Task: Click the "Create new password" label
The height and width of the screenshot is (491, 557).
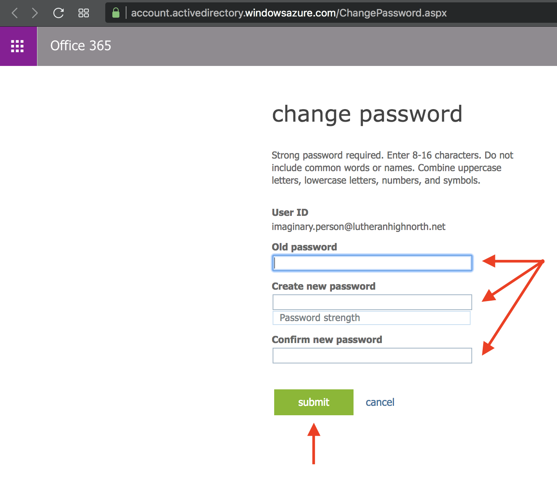Action: (324, 286)
